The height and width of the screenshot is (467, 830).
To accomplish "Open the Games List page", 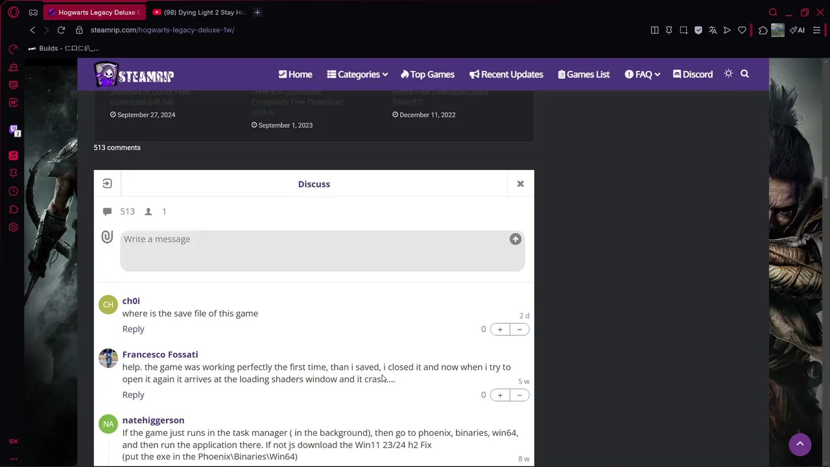I will pos(584,74).
